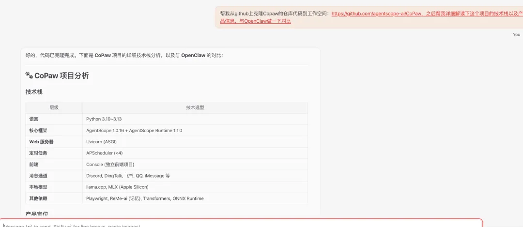The height and width of the screenshot is (227, 523).
Task: Click the message input field
Action: click(242, 223)
